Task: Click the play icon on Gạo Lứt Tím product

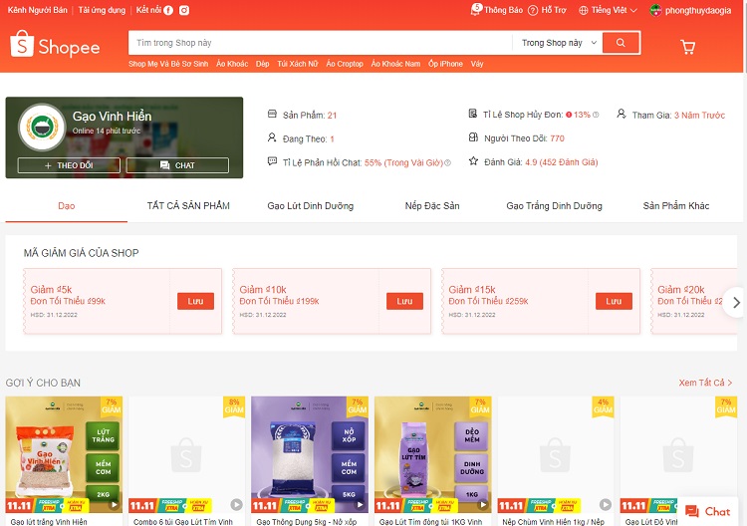Action: 483,504
